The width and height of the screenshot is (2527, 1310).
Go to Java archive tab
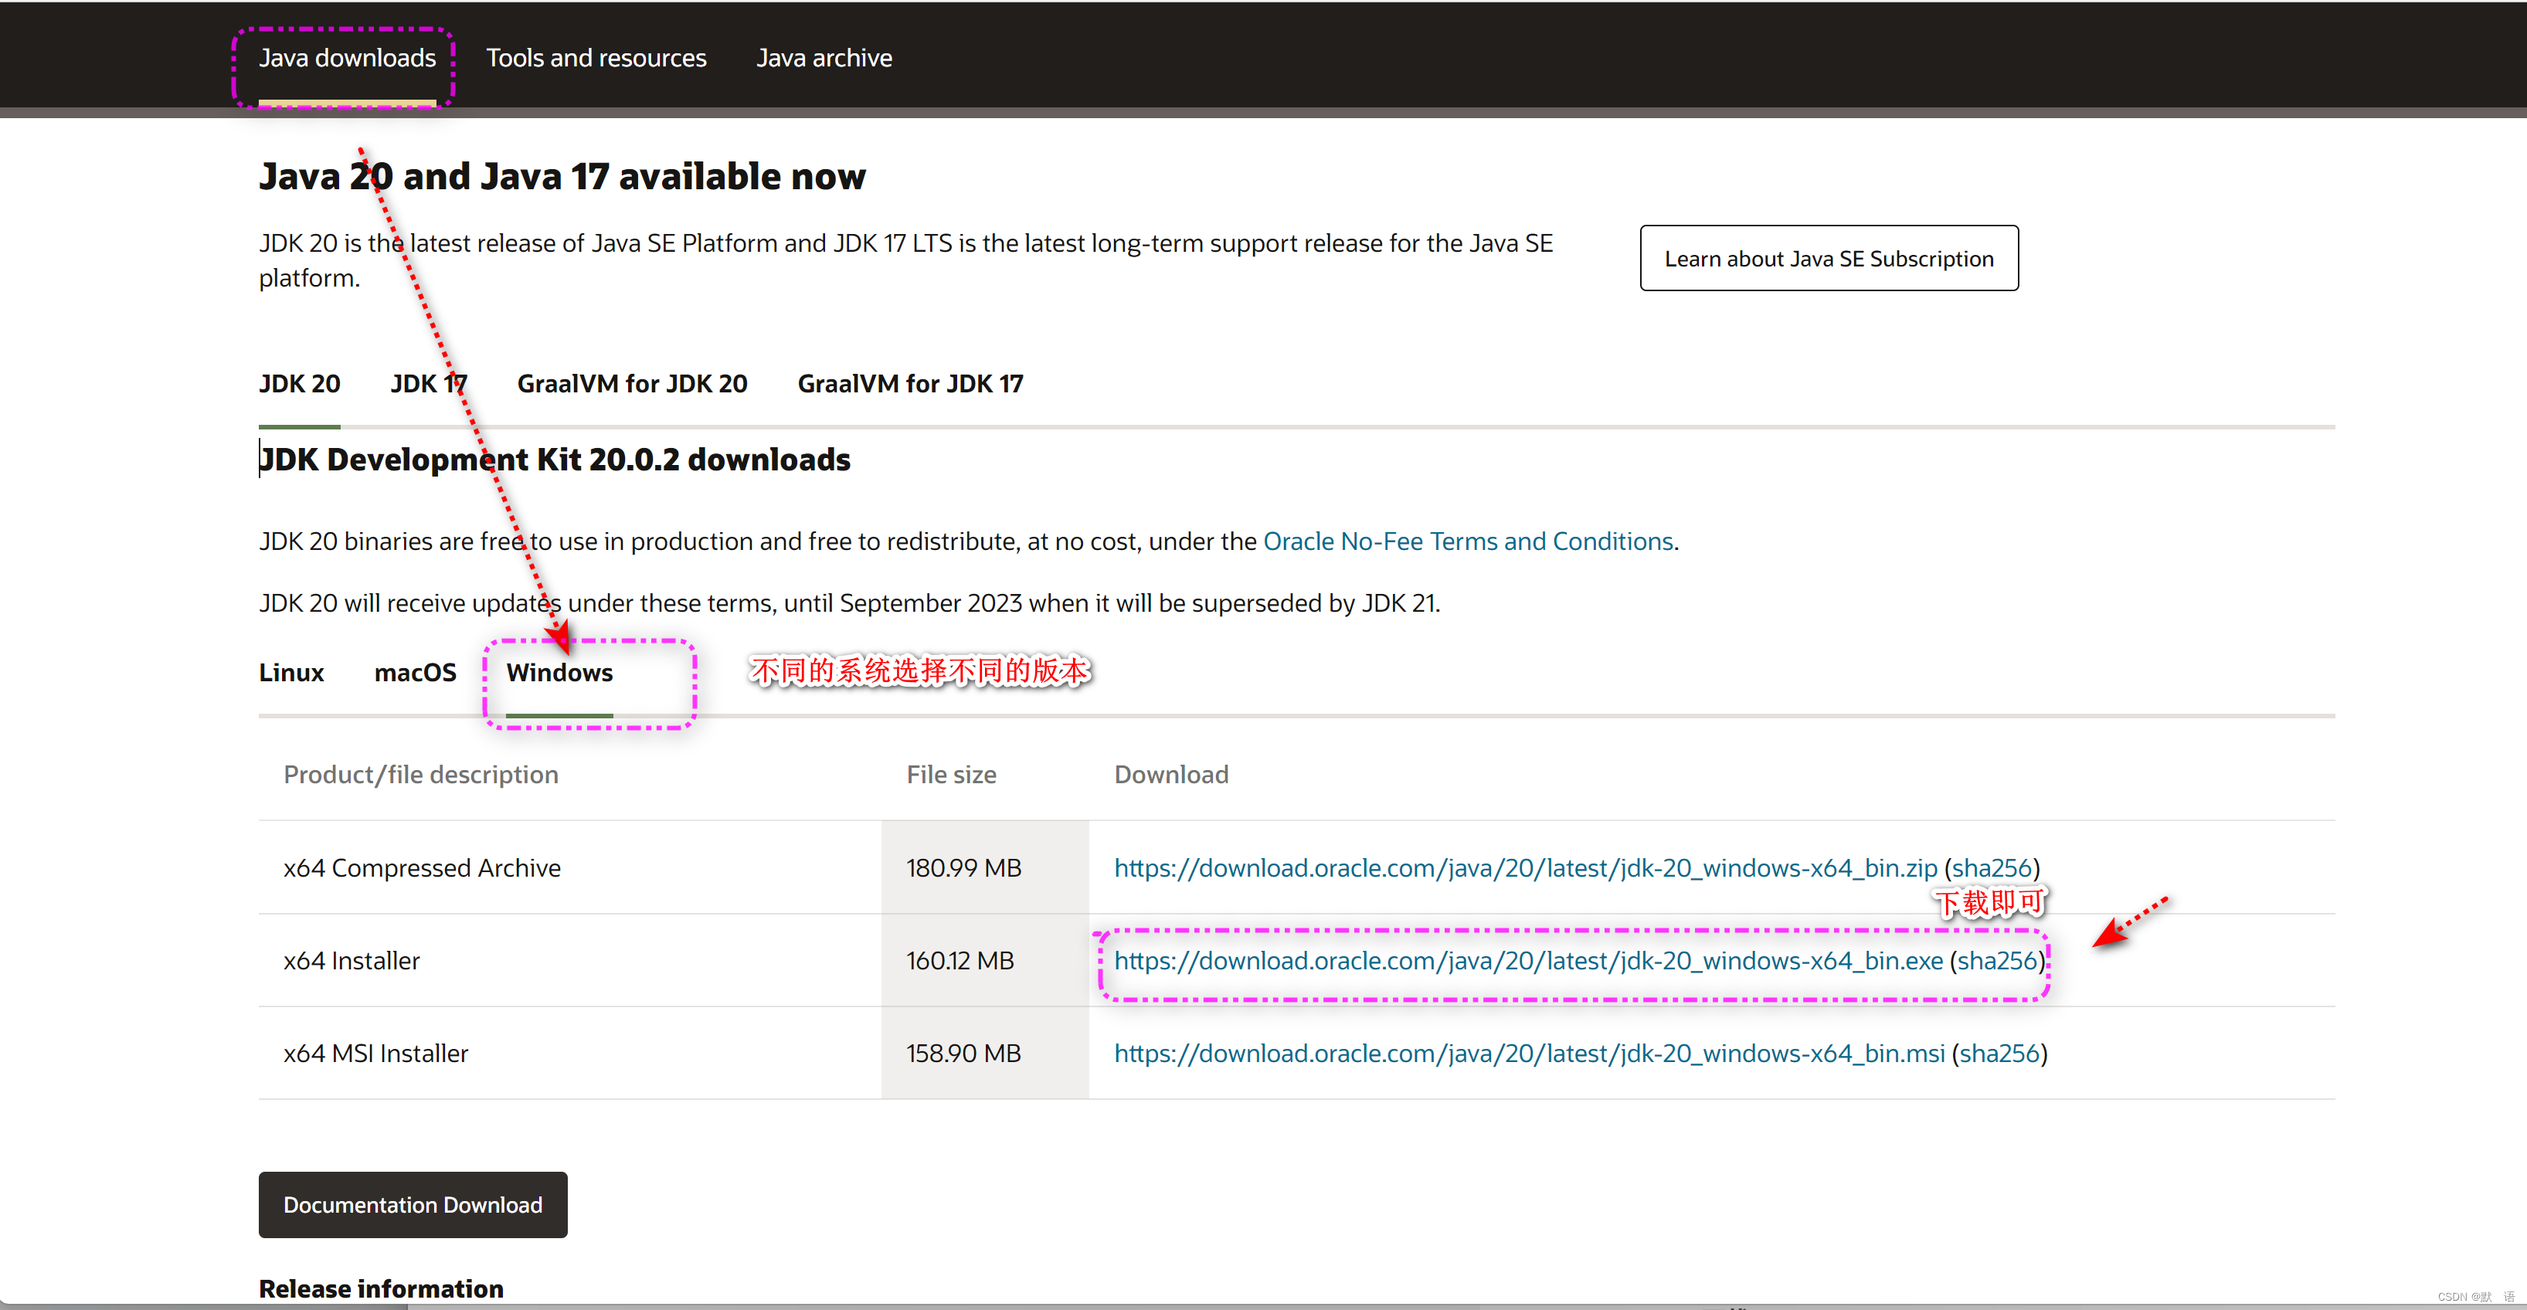(823, 58)
